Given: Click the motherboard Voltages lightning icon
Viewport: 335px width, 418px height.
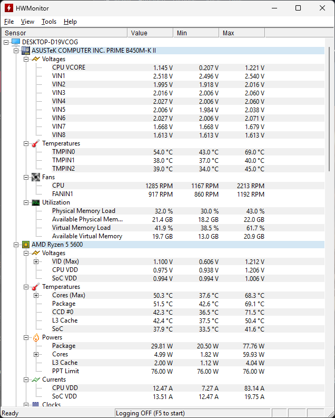Looking at the screenshot, I should click(36, 59).
